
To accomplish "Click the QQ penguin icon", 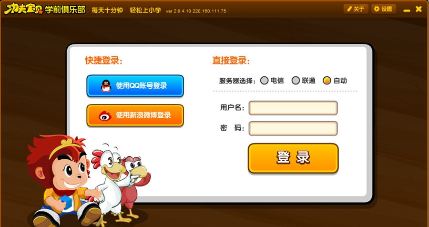I will [x=106, y=86].
